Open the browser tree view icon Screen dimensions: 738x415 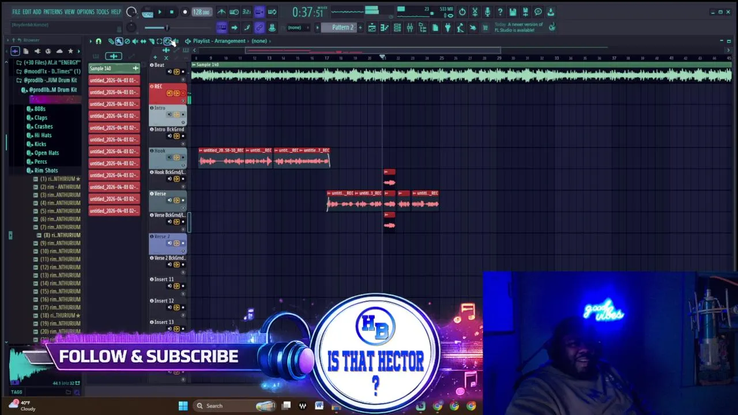[x=423, y=28]
